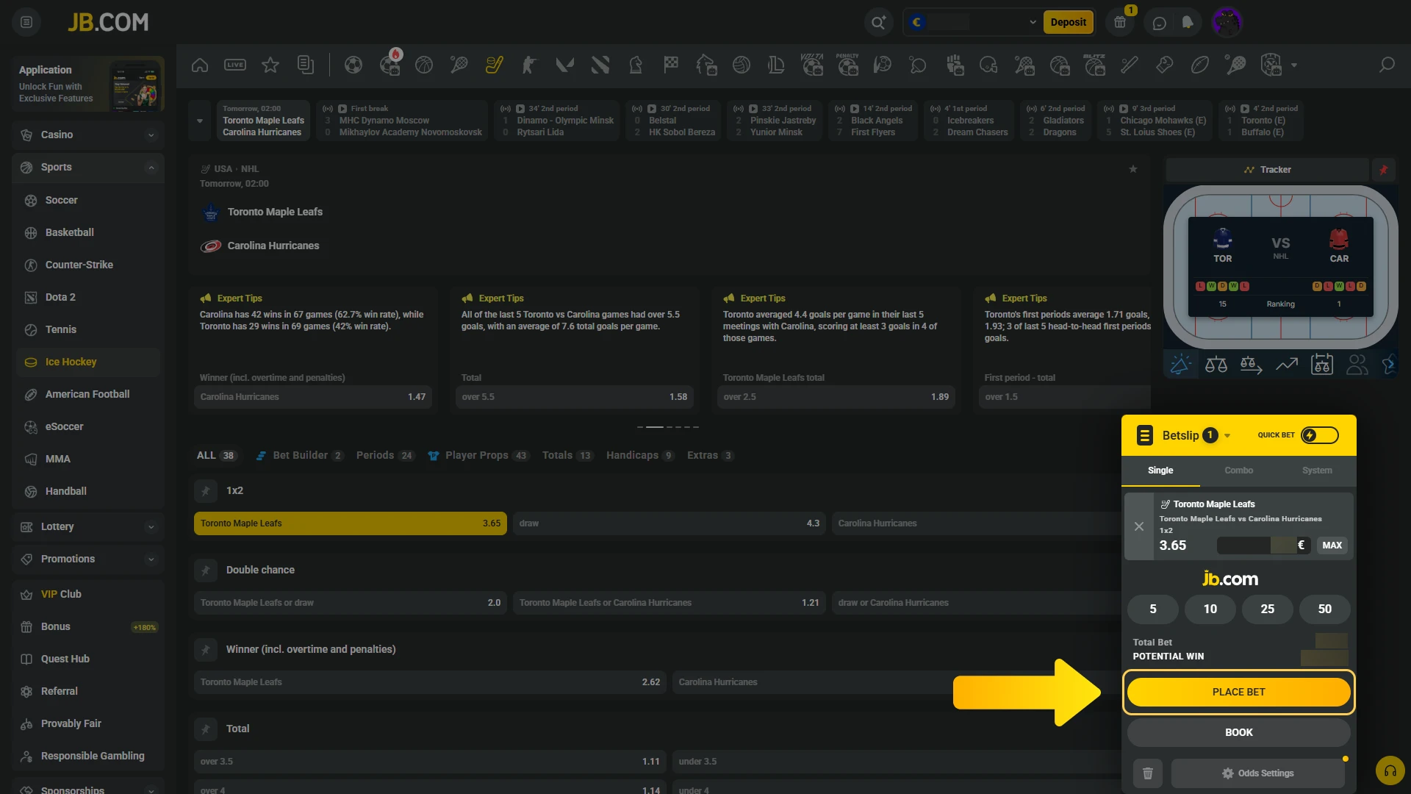Toggle the Quick Bet switch

pyautogui.click(x=1319, y=435)
